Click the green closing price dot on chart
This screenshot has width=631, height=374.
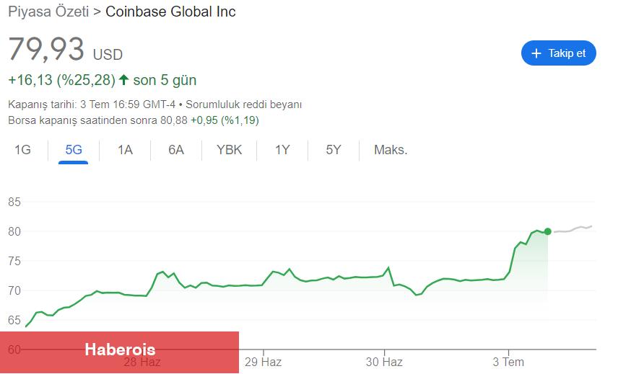pyautogui.click(x=548, y=231)
